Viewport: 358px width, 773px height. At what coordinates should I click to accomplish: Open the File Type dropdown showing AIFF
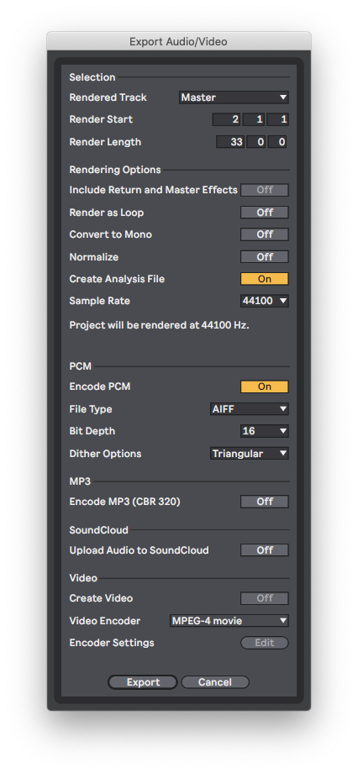pyautogui.click(x=249, y=409)
